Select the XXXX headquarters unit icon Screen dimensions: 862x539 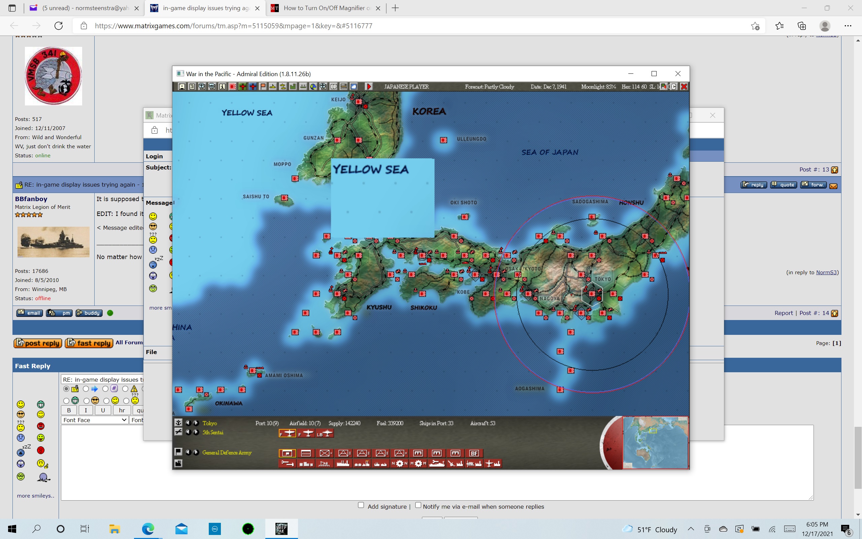coord(306,453)
